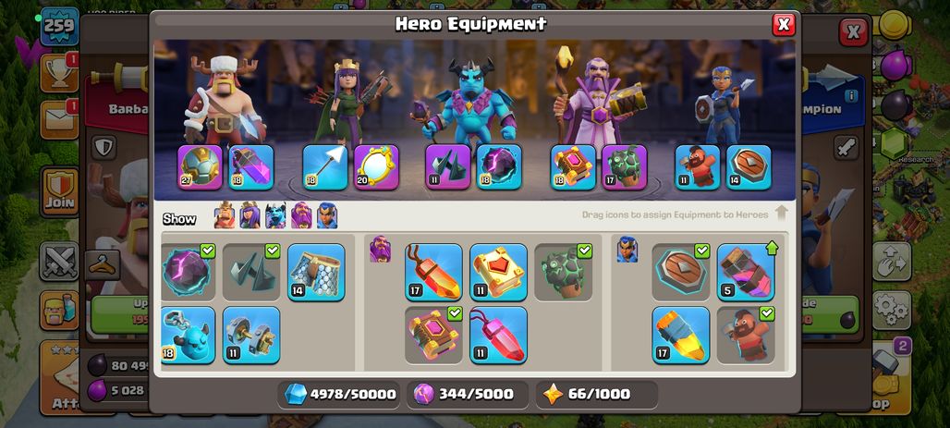Click the Royal Champion's Hog Rider Puppet slot
Image resolution: width=950 pixels, height=428 pixels.
698,167
